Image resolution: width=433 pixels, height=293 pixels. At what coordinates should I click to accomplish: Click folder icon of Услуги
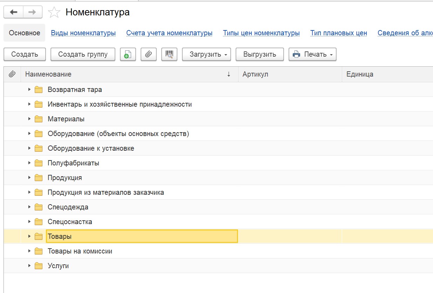click(39, 266)
